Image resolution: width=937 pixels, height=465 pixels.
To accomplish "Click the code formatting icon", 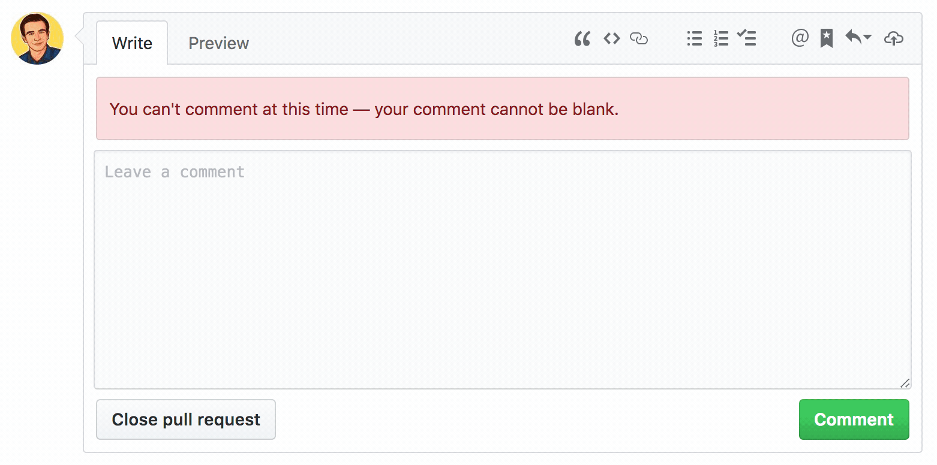I will (x=611, y=38).
